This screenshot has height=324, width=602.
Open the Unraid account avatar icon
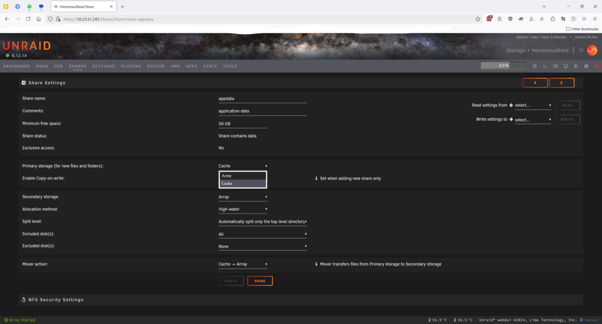point(592,50)
